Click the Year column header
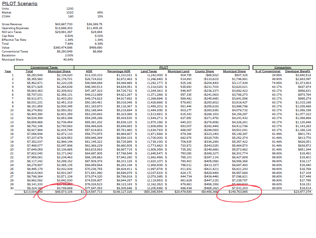Image resolution: width=316 pixels, height=238 pixels. click(x=8, y=71)
